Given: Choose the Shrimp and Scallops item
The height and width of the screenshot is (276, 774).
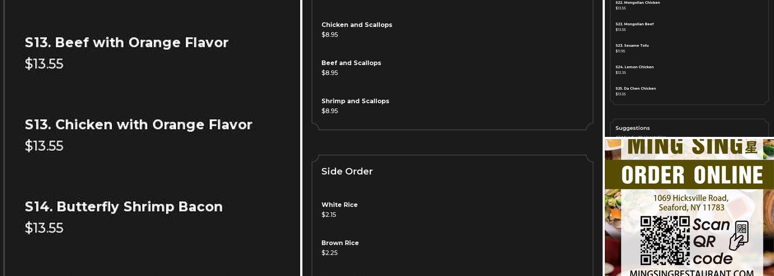Looking at the screenshot, I should point(355,101).
